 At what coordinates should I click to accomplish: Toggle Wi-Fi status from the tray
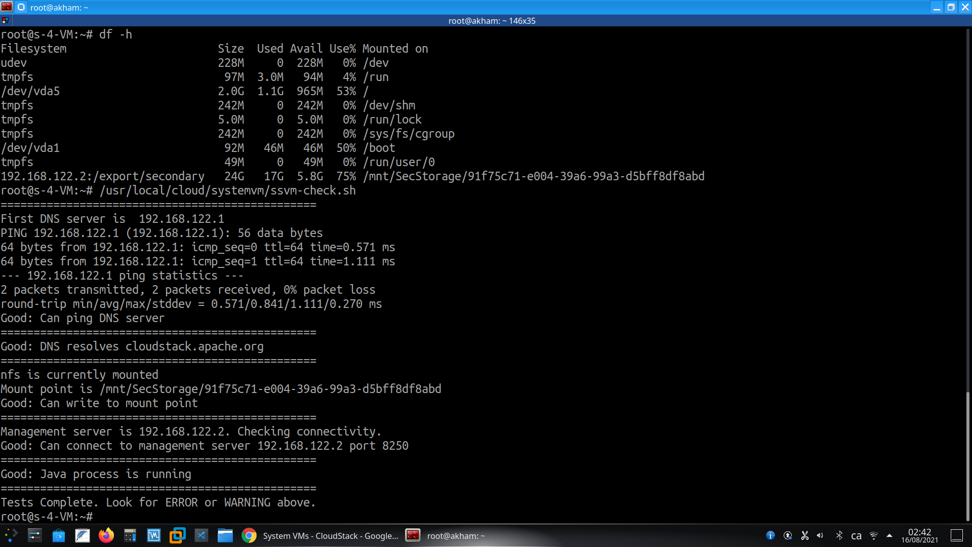tap(874, 535)
